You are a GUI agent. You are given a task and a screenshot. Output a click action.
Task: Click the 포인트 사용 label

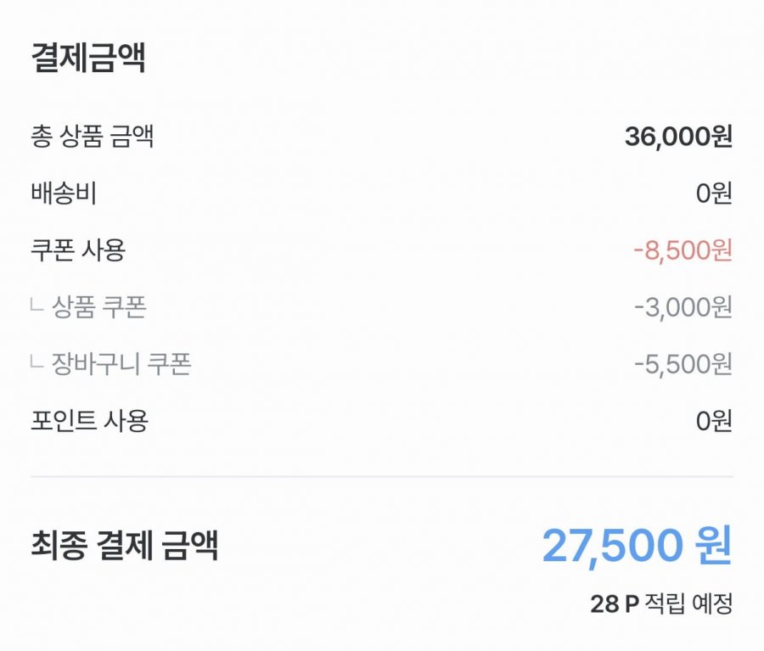(89, 421)
